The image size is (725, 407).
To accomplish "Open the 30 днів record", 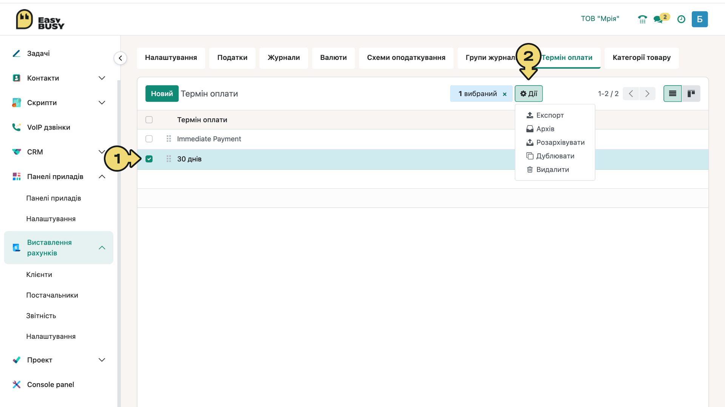I will click(x=189, y=159).
